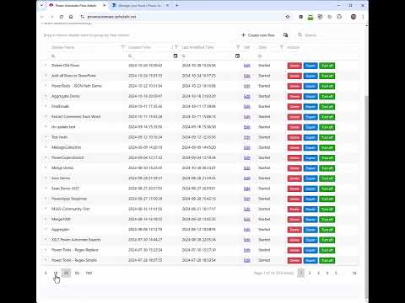
Task: Close the Power Automate Flow Admin tab
Action: tap(104, 5)
